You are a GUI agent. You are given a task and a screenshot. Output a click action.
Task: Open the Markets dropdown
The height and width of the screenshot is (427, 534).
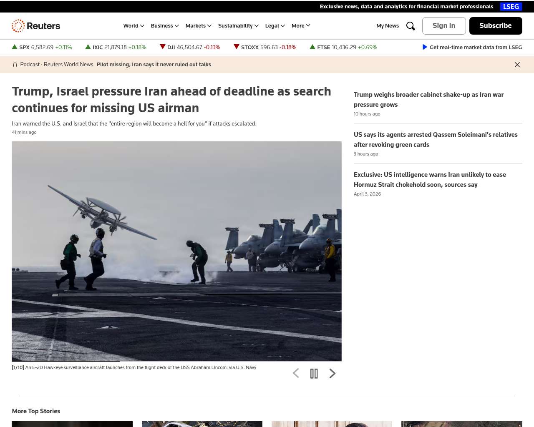click(x=198, y=26)
